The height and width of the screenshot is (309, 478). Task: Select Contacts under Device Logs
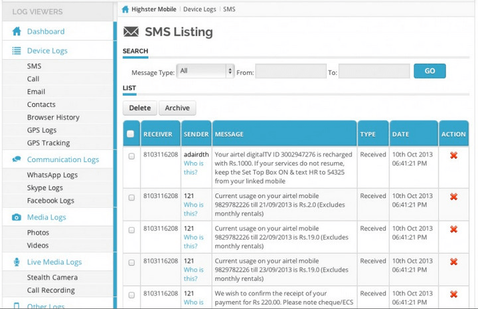[41, 104]
